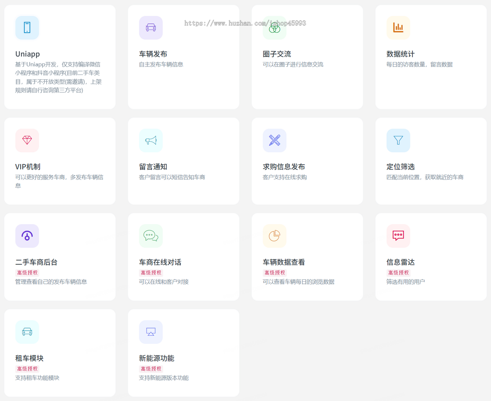Screen dimensions: 491x401
Task: Click the text 可以查看车辆每日的浏览数据
Action: tap(299, 281)
